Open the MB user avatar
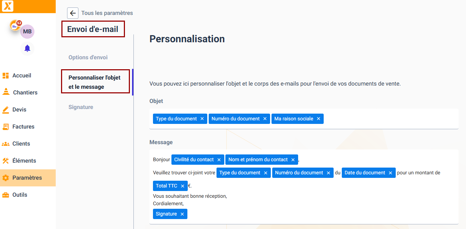The height and width of the screenshot is (229, 466). 27,32
